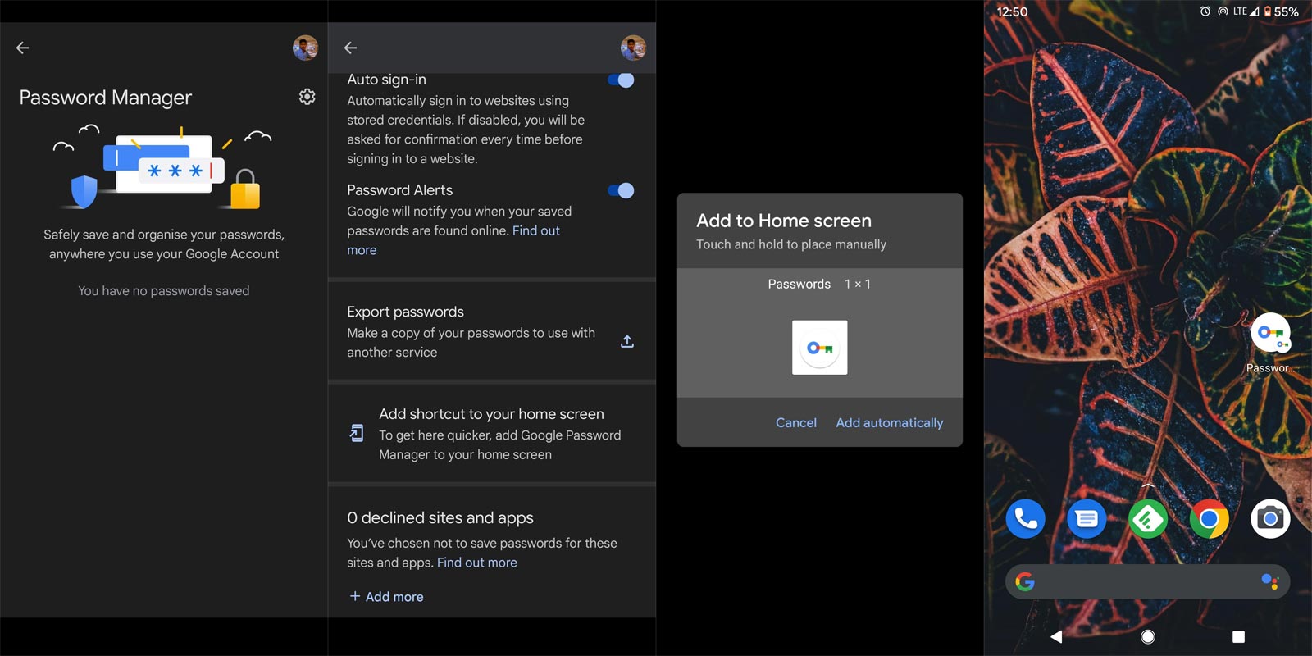Select Add shortcut to your home screen
The width and height of the screenshot is (1312, 656).
492,433
